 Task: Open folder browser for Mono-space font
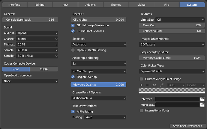click(x=202, y=105)
